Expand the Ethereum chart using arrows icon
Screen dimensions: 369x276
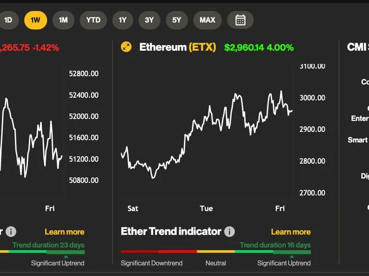(126, 46)
